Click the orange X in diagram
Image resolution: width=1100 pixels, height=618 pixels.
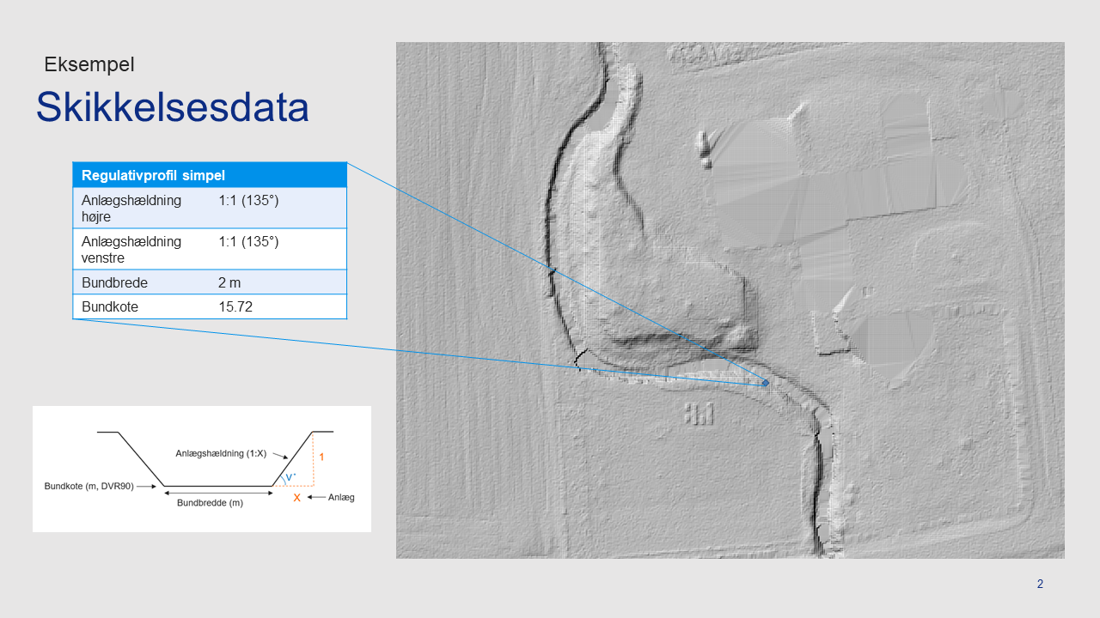click(x=296, y=498)
